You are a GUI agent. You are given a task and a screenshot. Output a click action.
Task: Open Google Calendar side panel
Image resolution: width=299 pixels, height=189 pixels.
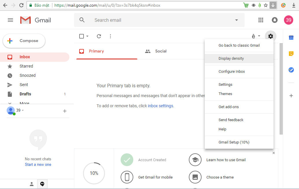291,37
